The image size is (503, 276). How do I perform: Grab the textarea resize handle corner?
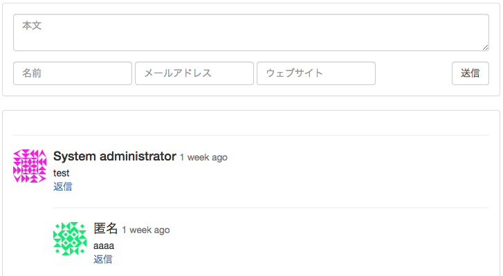pos(485,48)
